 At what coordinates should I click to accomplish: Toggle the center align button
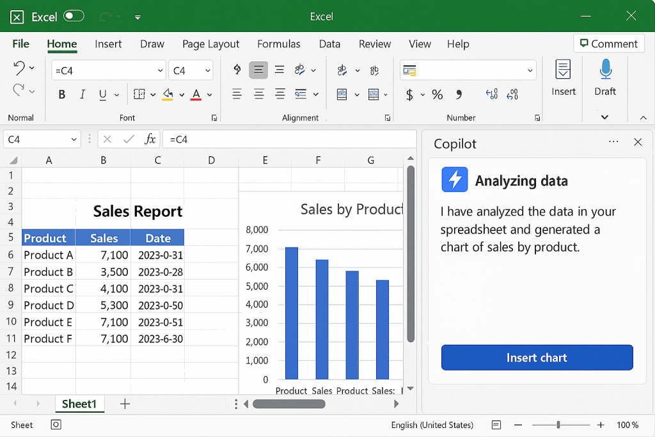(258, 70)
